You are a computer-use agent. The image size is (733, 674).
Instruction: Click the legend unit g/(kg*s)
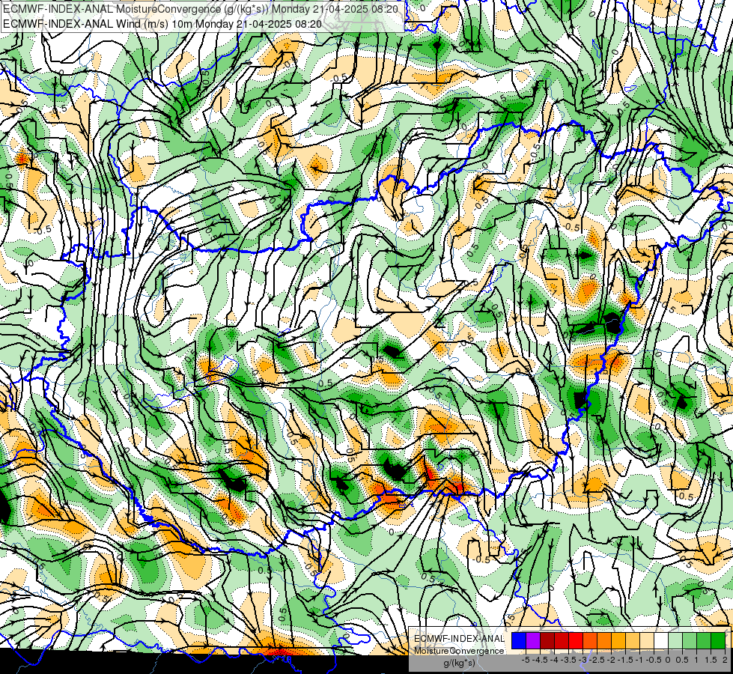click(459, 663)
